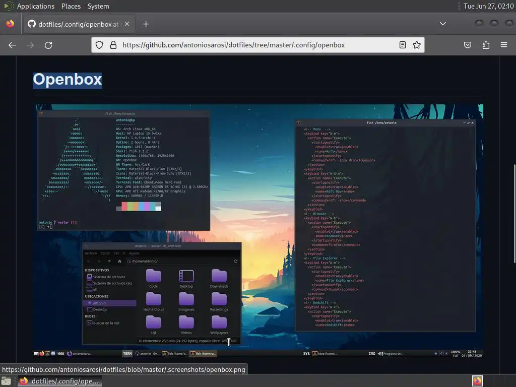Screen dimensions: 516x387
Task: Open a new tab with plus button
Action: click(146, 24)
